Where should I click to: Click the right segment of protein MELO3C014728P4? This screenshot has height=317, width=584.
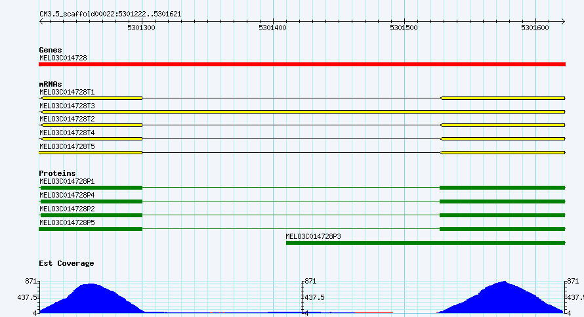click(x=503, y=201)
